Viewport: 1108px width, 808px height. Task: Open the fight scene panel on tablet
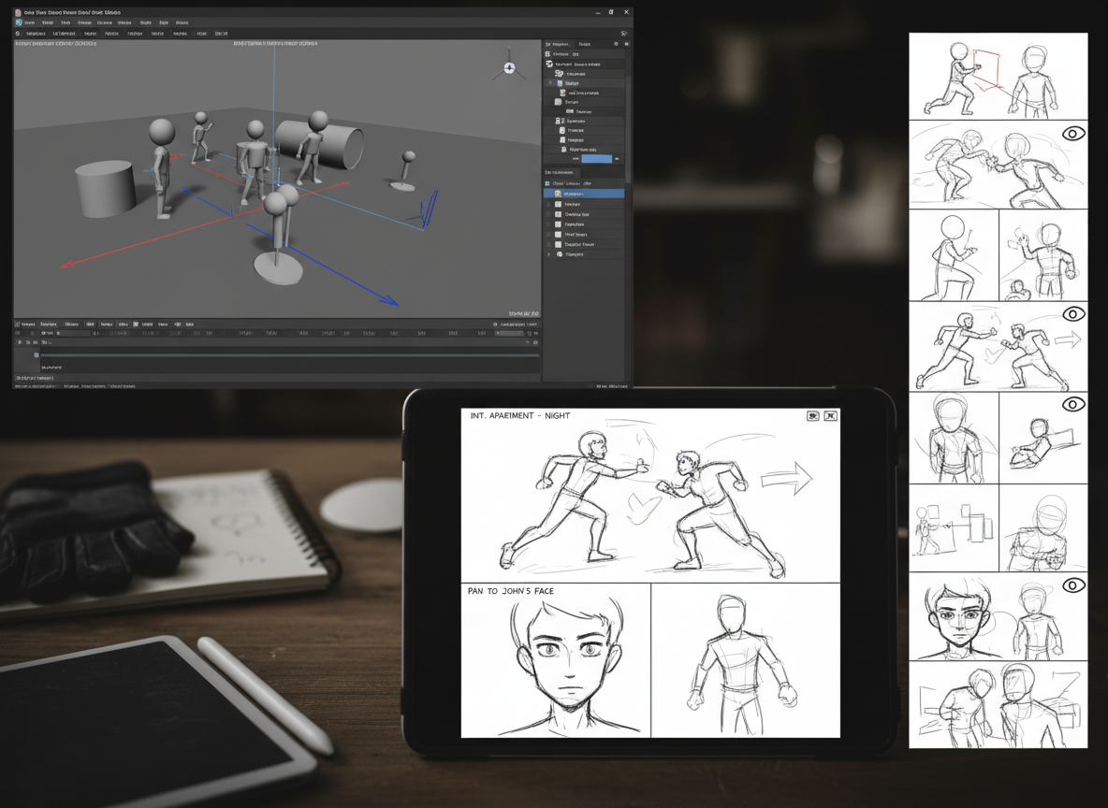tap(650, 495)
